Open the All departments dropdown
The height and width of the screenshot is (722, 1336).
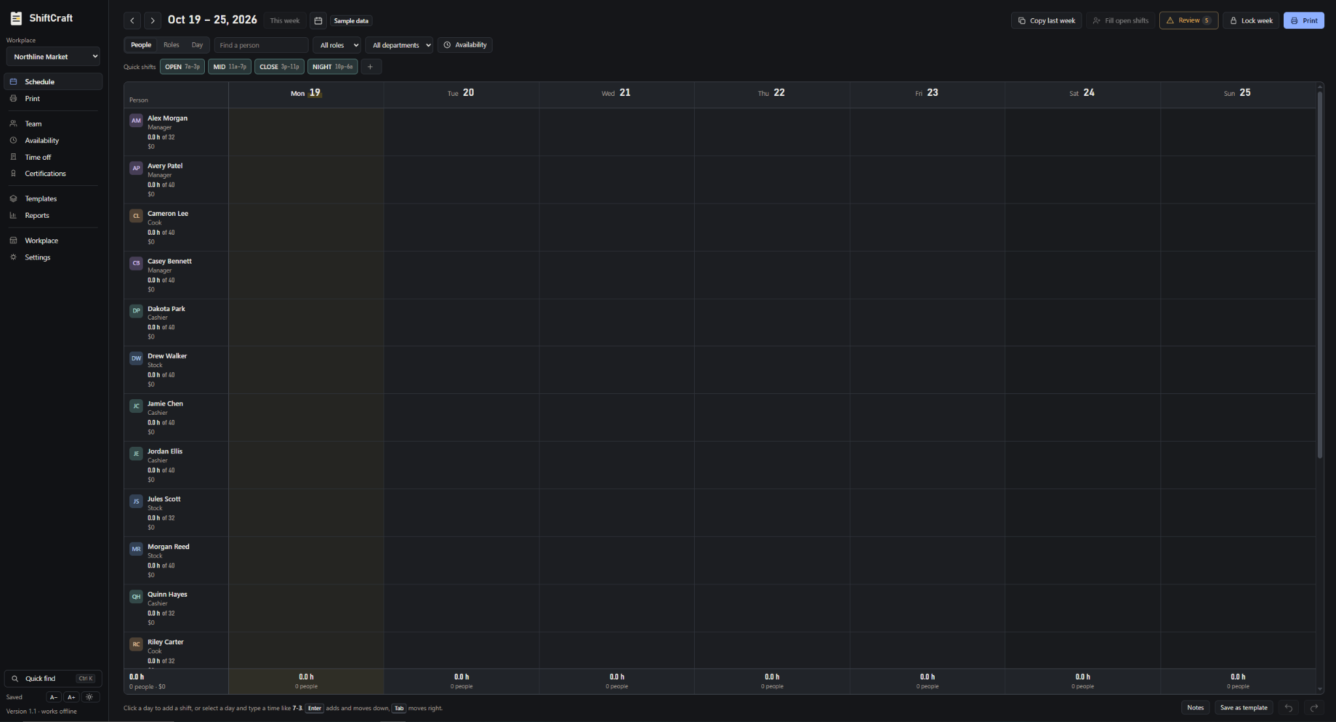pyautogui.click(x=399, y=45)
